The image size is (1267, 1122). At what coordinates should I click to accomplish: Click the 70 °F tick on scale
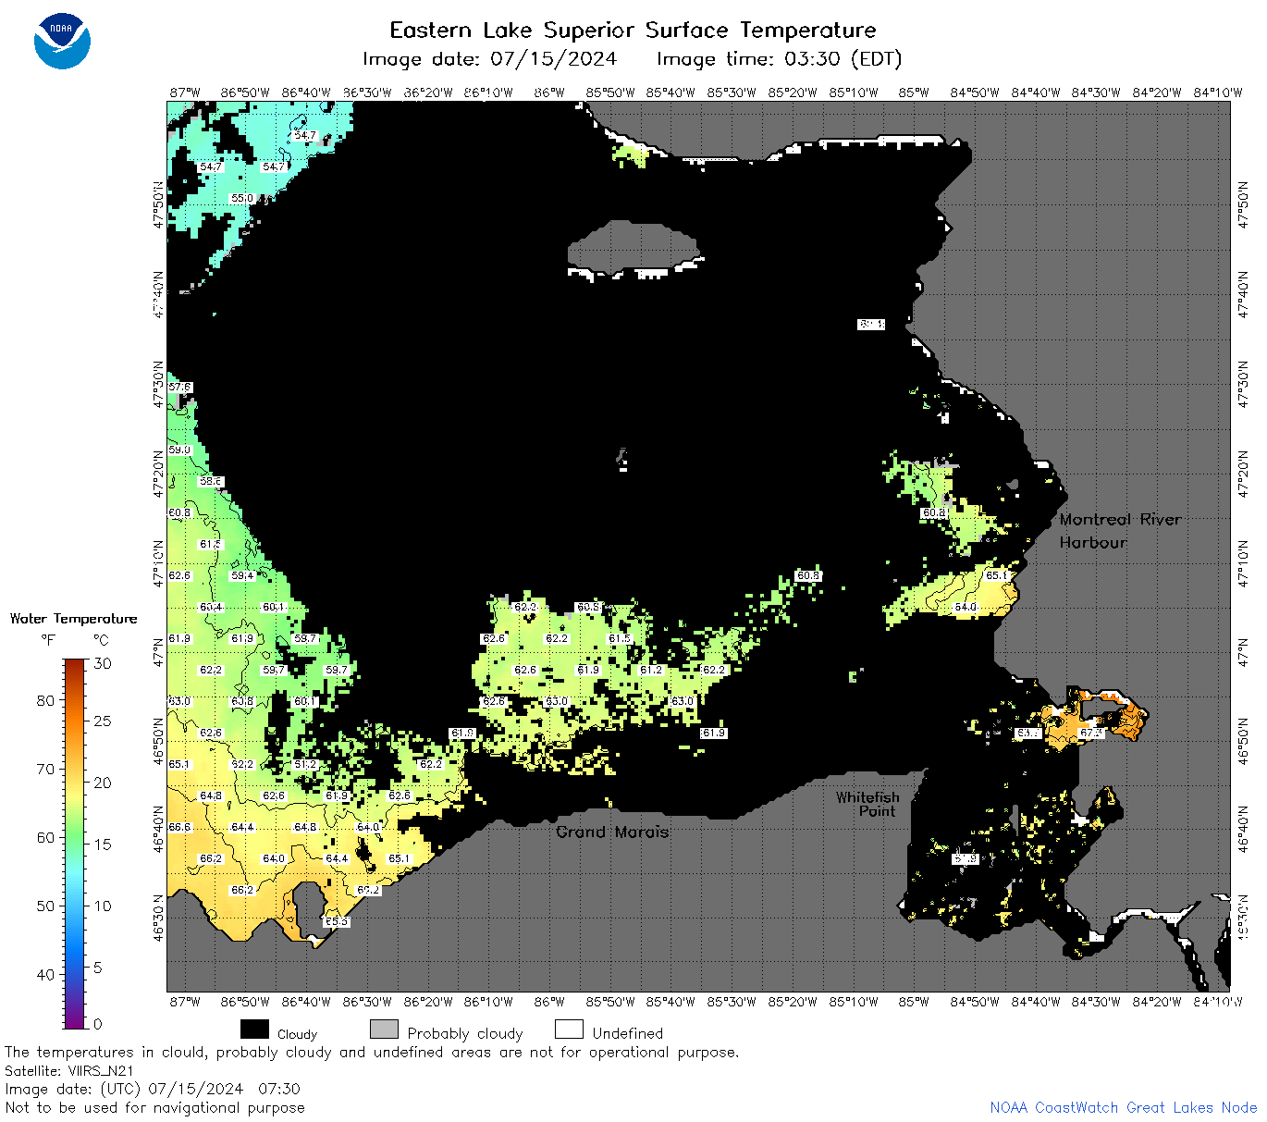(x=45, y=769)
